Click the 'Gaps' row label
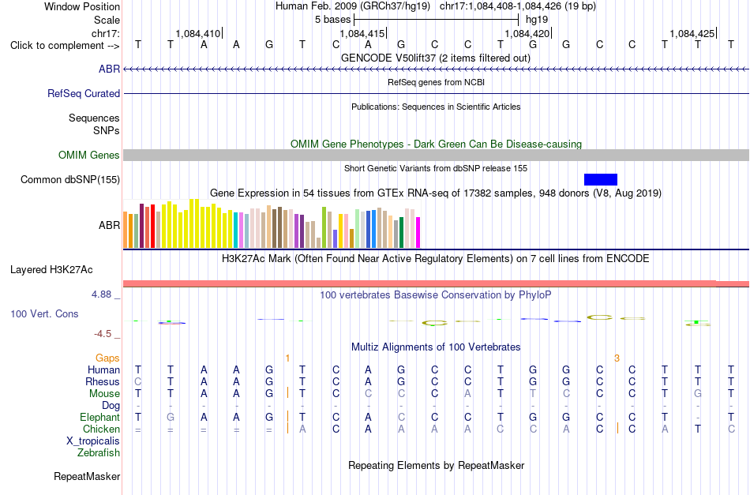This screenshot has width=750, height=495. click(107, 358)
